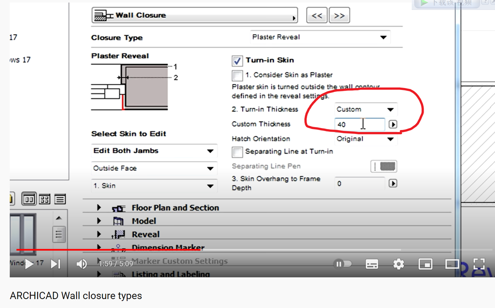Open Turn-in Thickness Custom dropdown
The width and height of the screenshot is (495, 308).
click(x=366, y=109)
